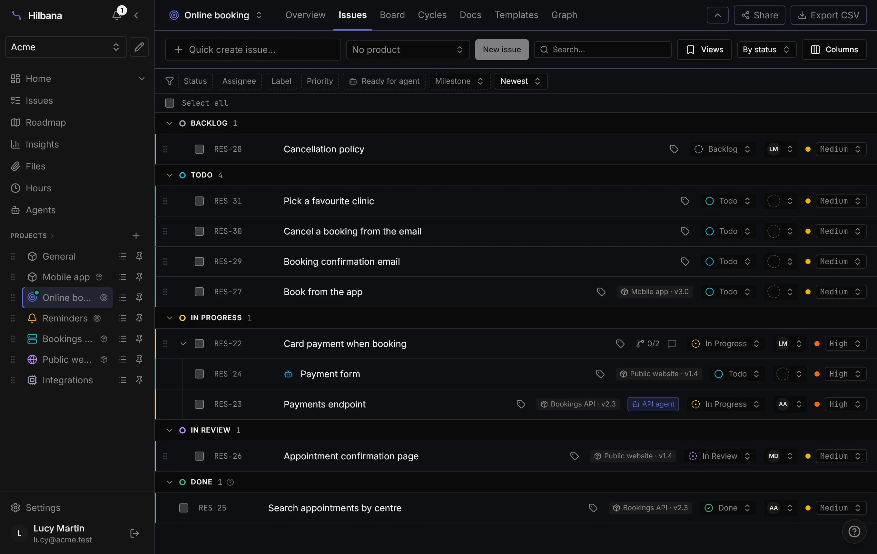
Task: Change the Newest sort order dropdown
Action: point(520,81)
